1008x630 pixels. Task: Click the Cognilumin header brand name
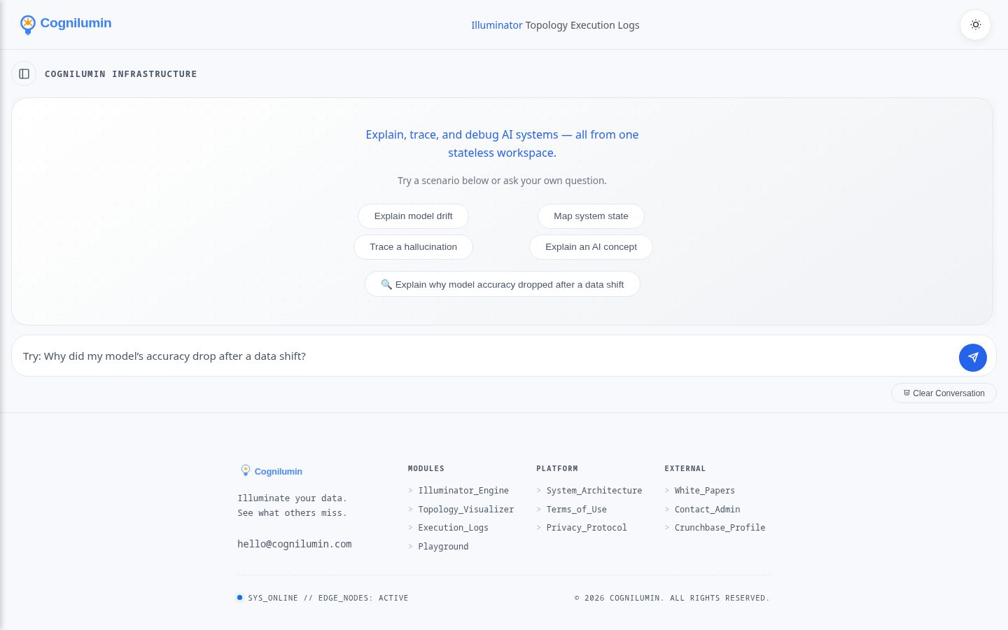pyautogui.click(x=76, y=23)
